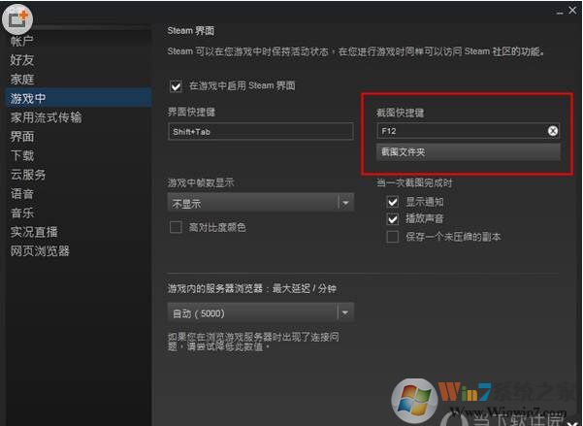
Task: Open 下载 settings category
Action: click(22, 155)
